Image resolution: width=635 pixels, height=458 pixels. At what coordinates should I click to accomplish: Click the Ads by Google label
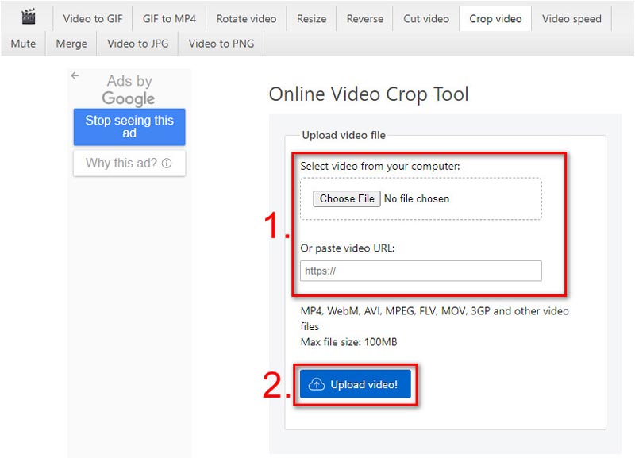click(129, 90)
